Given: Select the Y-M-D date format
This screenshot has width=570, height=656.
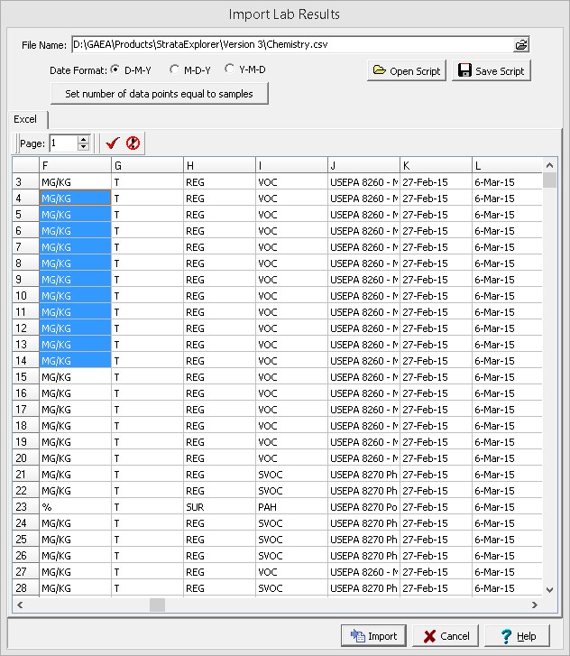Looking at the screenshot, I should click(x=230, y=69).
